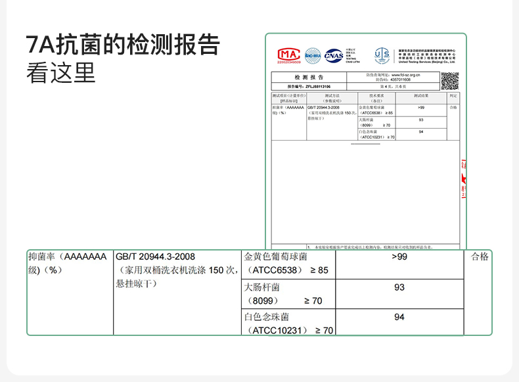
Task: Open the www.fcl-sz.org.cn anti-counterfeit URL
Action: (x=405, y=75)
